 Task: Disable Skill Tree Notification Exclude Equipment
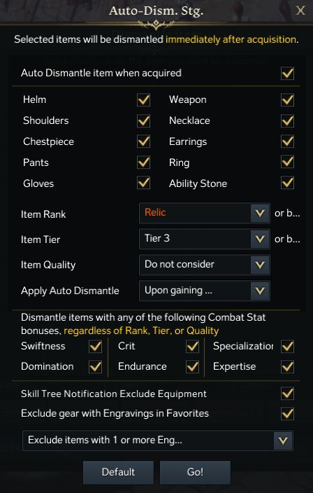tap(288, 394)
